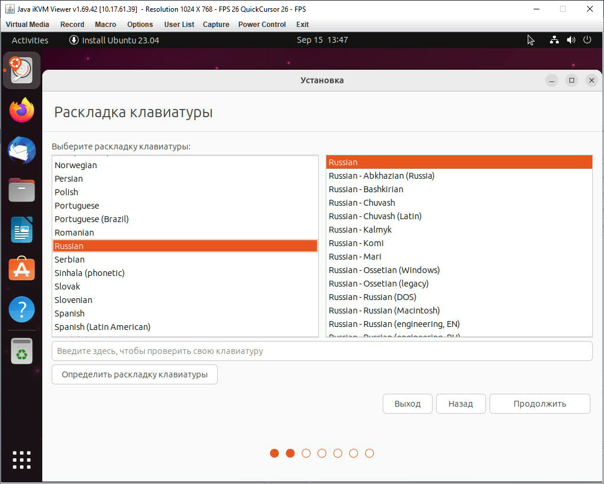
Task: Select Russian - Russian (DOS) variant
Action: 459,296
